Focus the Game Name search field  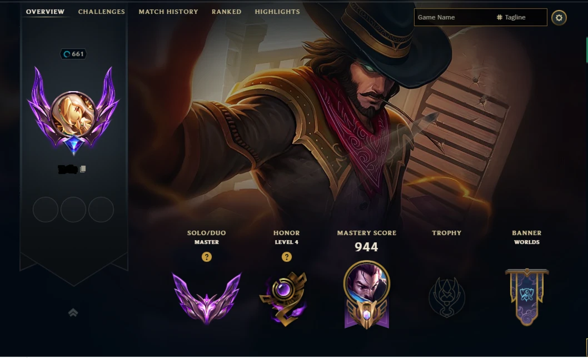[454, 17]
